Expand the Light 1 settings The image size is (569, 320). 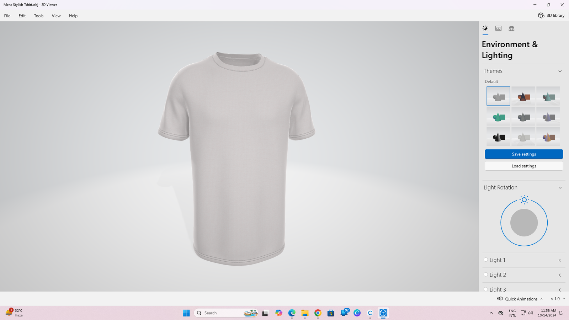pyautogui.click(x=560, y=260)
